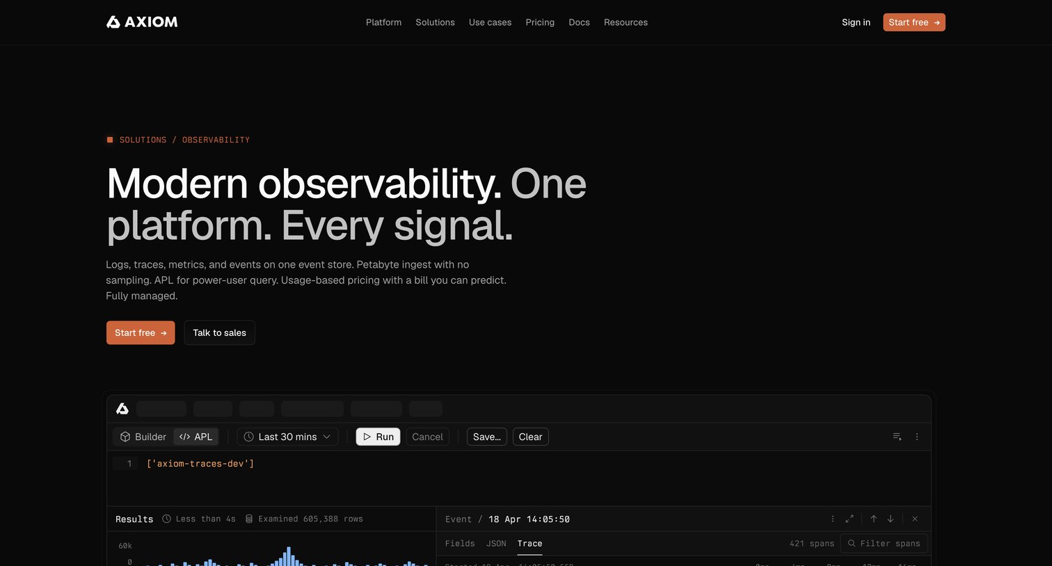1052x566 pixels.
Task: Go to previous event with up arrow
Action: click(x=874, y=519)
